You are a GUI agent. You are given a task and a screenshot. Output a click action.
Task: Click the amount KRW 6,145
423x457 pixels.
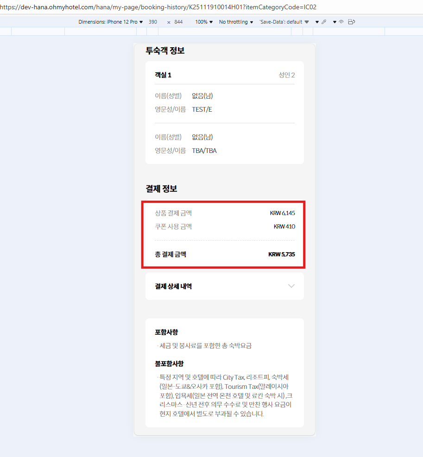point(282,213)
